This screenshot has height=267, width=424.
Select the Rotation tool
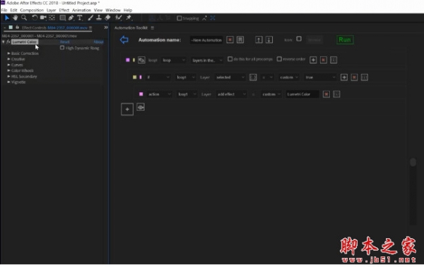35,18
